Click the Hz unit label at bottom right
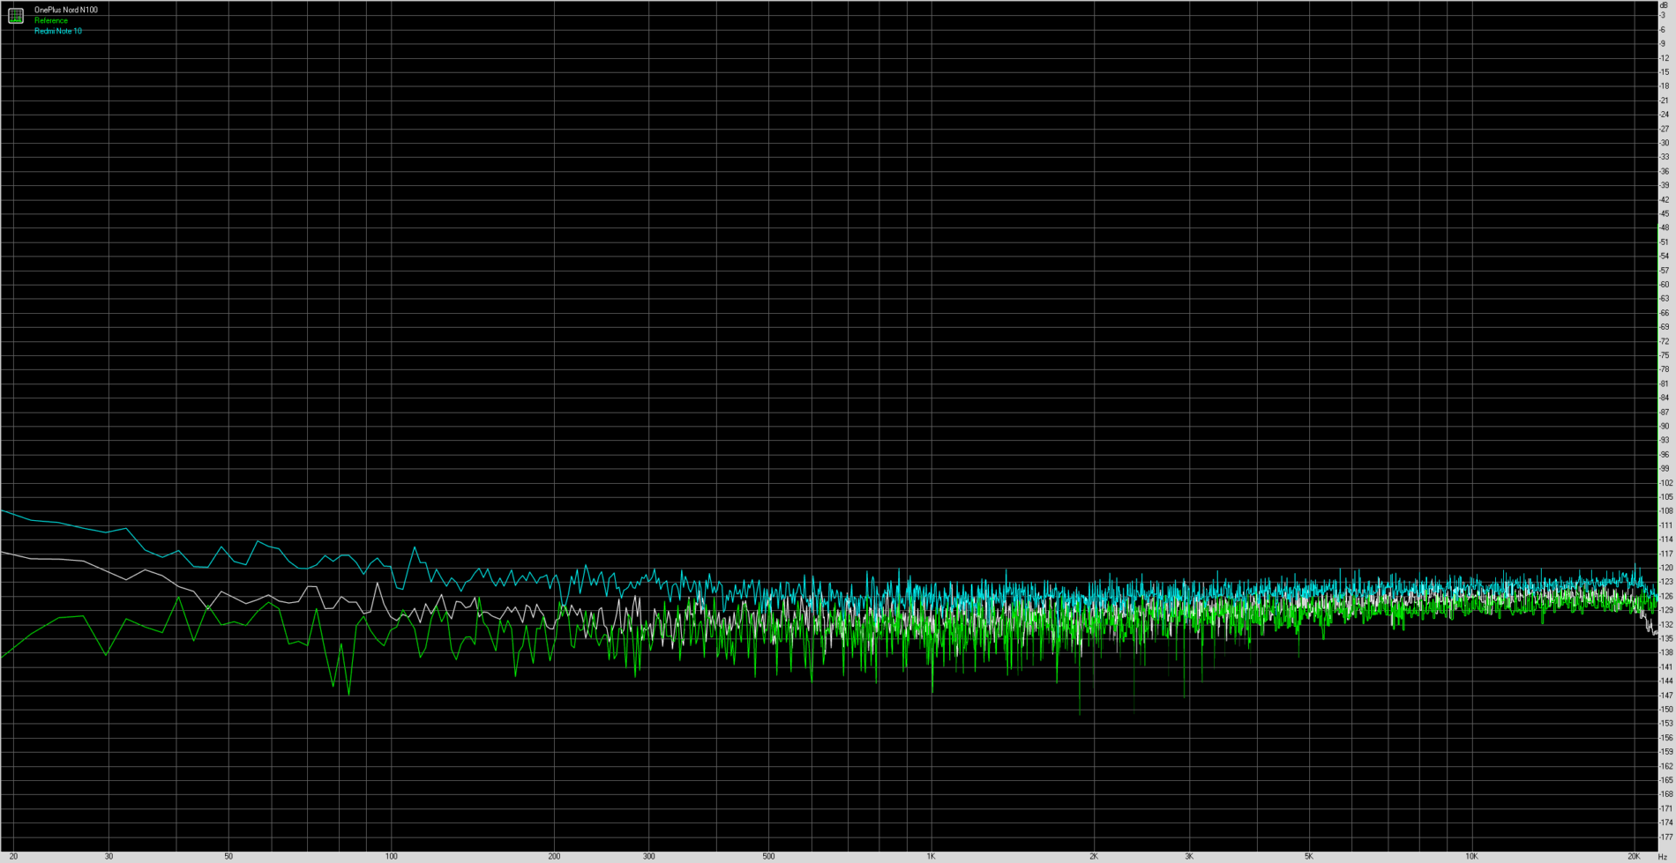 coord(1663,857)
